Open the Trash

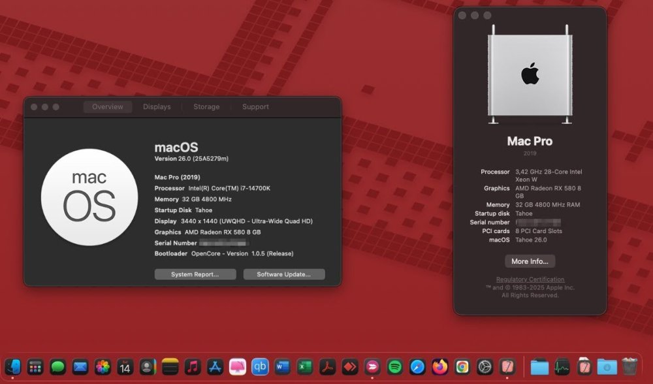point(629,366)
